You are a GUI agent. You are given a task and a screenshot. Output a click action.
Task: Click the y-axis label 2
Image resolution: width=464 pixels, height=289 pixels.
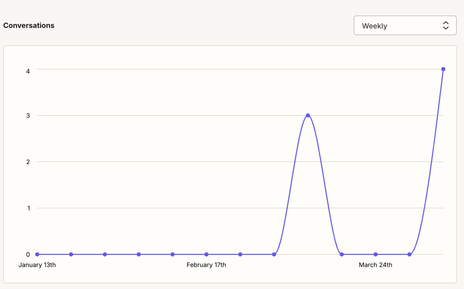[x=28, y=162]
